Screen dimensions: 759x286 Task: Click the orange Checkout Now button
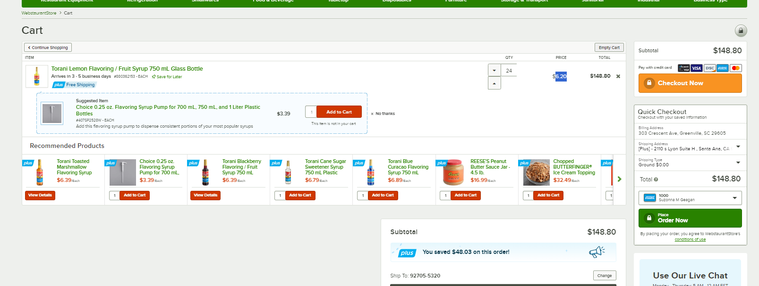[x=690, y=83]
